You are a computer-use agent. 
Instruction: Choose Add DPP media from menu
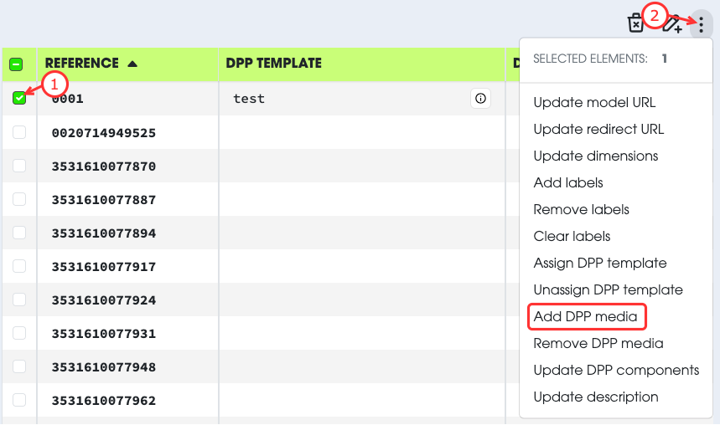[585, 316]
